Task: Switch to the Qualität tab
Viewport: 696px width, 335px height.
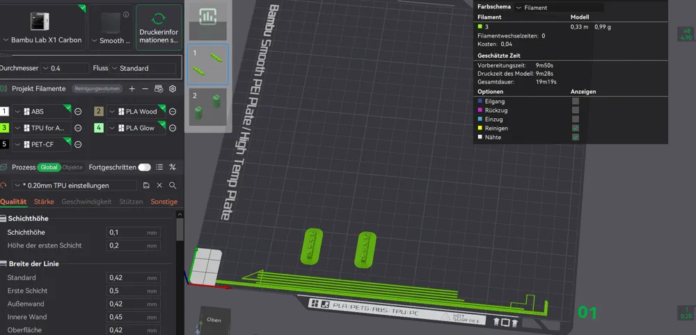Action: pyautogui.click(x=13, y=202)
